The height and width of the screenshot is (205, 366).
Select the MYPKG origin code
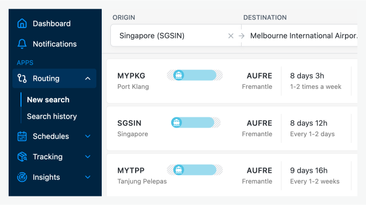pyautogui.click(x=131, y=76)
